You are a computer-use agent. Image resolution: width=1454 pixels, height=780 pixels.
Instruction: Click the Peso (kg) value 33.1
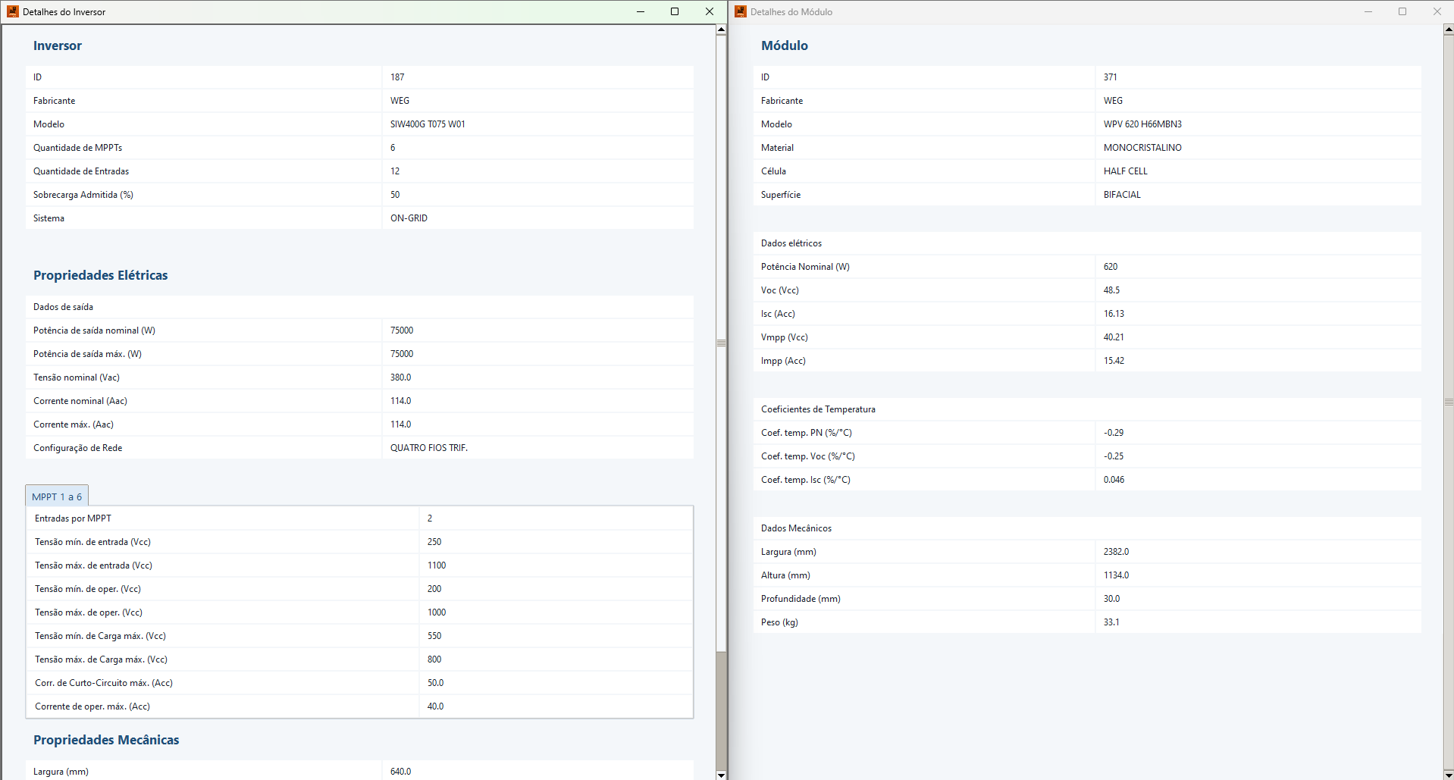1111,622
